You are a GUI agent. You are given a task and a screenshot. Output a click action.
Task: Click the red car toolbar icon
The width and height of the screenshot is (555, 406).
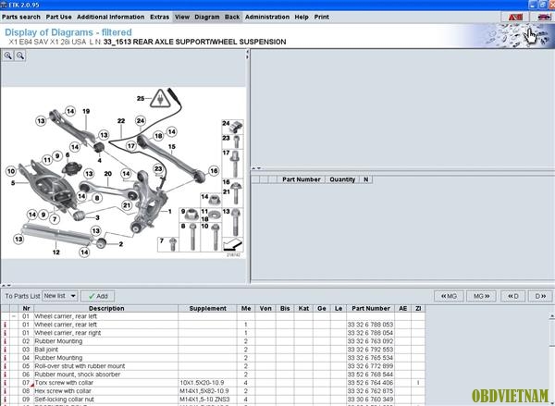tap(544, 17)
